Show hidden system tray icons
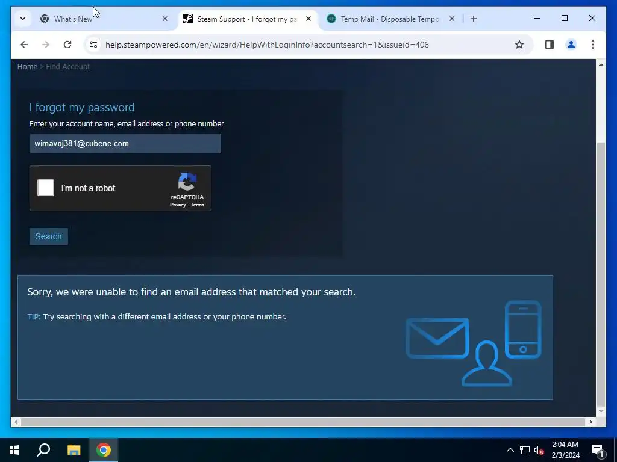This screenshot has width=617, height=462. [510, 450]
